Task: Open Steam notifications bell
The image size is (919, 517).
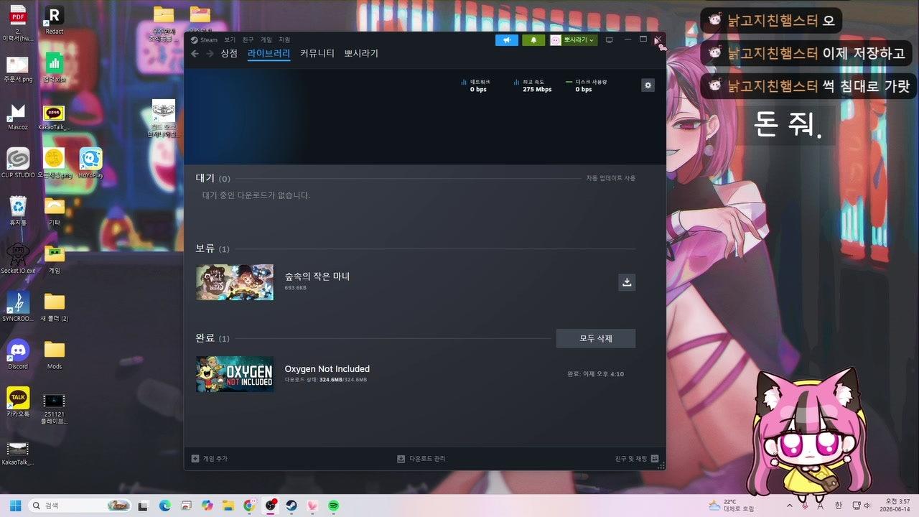Action: (533, 40)
